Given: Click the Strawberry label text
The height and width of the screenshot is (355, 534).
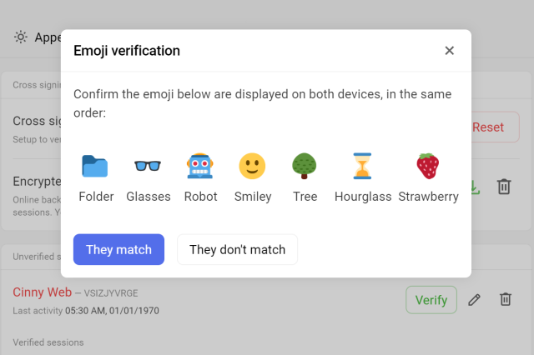Looking at the screenshot, I should coord(428,197).
